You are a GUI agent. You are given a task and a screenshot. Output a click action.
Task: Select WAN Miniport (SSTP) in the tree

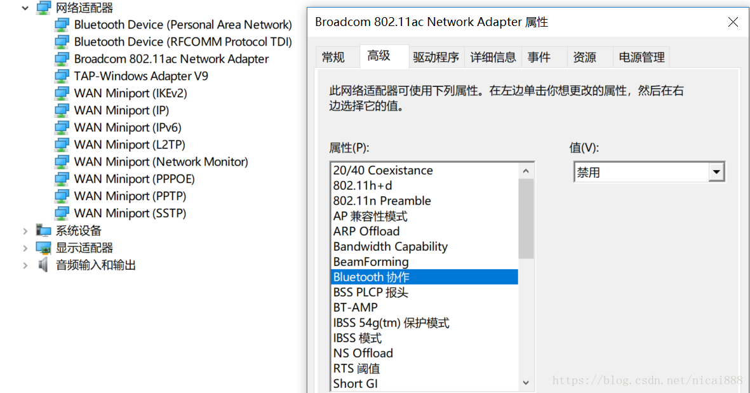coord(130,213)
